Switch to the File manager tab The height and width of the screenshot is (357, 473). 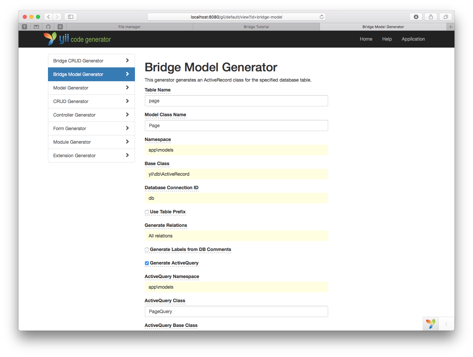[x=130, y=27]
